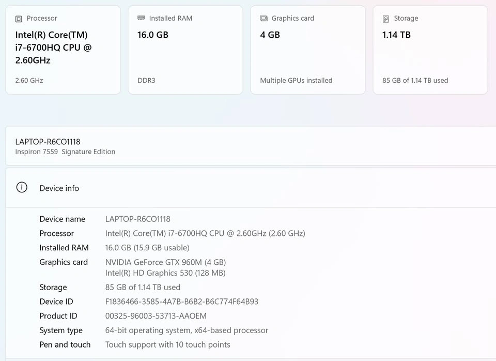Select the "64-bit operating system" system type value
Viewport: 496px width, 361px height.
tap(187, 330)
